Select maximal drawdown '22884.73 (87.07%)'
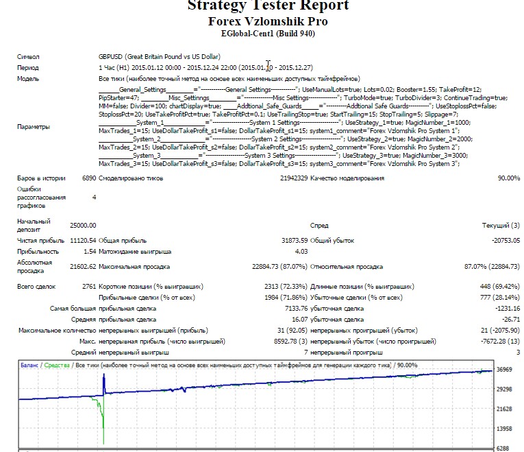 279,267
